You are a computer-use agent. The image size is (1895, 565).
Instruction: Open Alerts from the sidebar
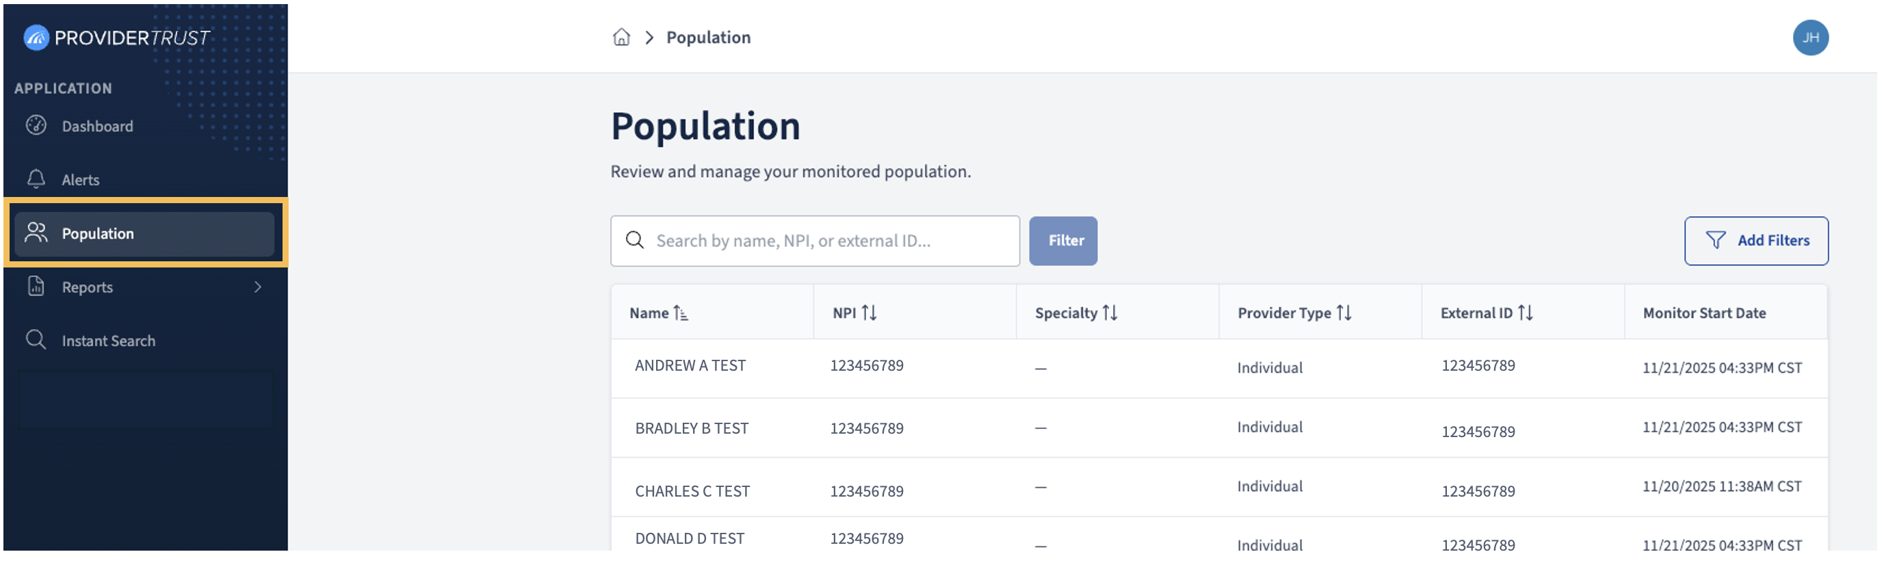[x=144, y=179]
